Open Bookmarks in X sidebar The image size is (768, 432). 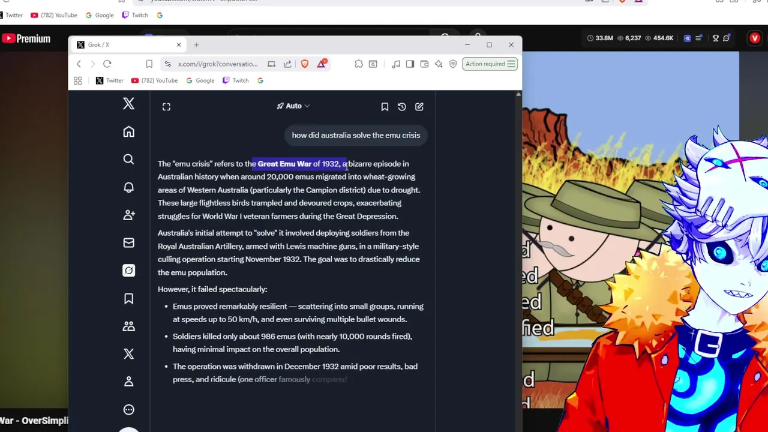click(x=128, y=299)
